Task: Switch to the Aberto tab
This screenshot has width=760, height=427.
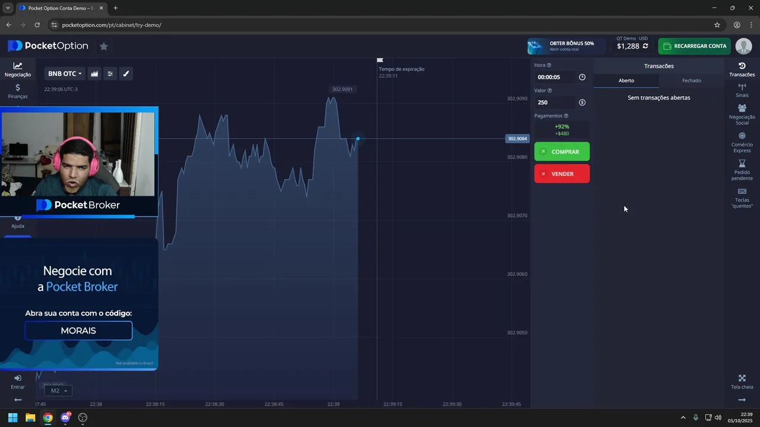Action: pos(626,81)
